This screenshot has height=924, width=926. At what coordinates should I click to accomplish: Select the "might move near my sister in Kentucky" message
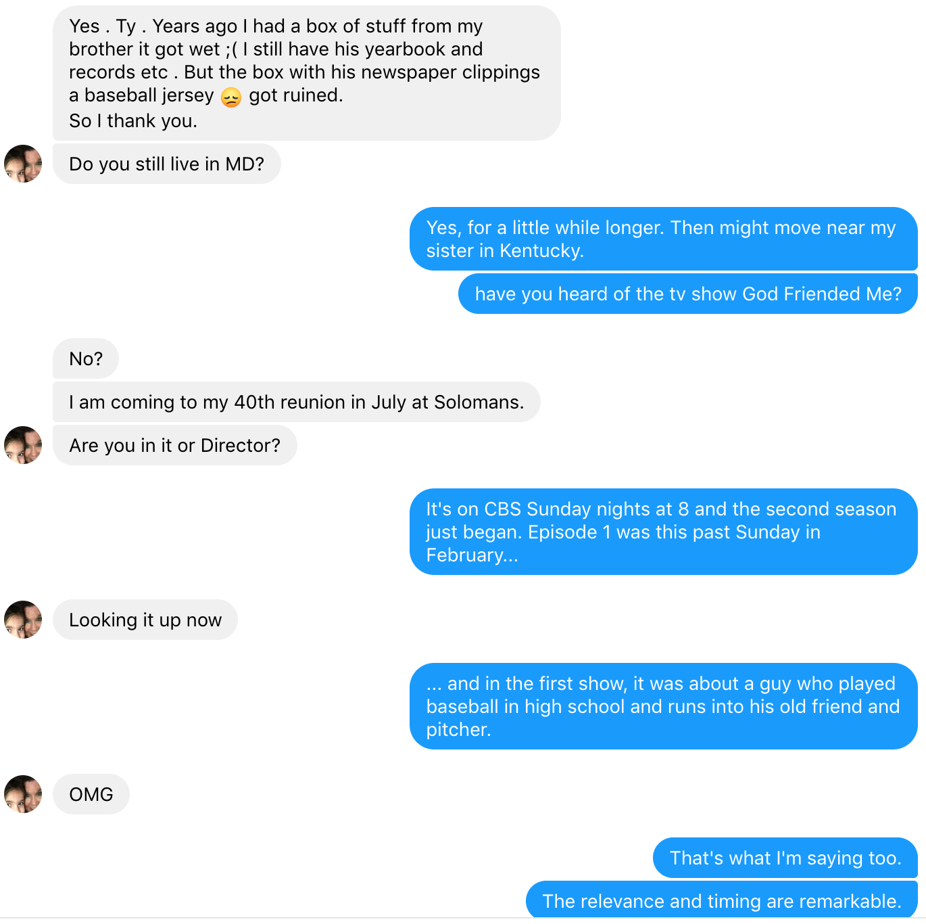click(662, 239)
